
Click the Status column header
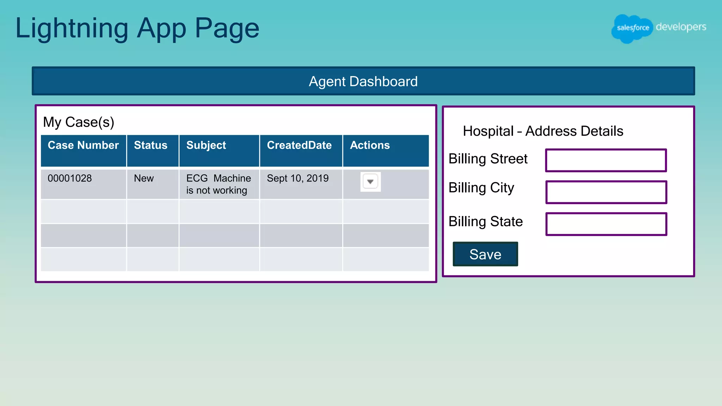point(153,150)
